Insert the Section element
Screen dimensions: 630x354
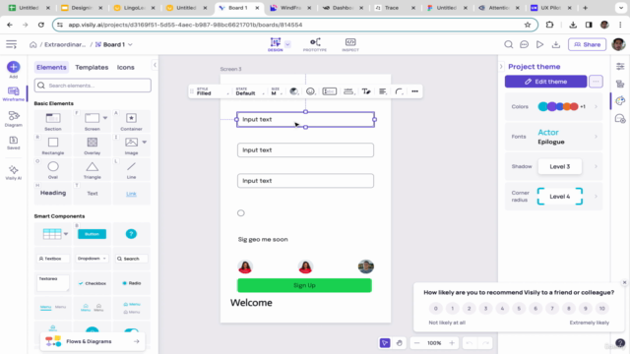click(53, 122)
